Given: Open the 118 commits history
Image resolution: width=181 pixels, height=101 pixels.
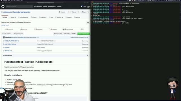Looking at the screenshot, I should pyautogui.click(x=9, y=29).
